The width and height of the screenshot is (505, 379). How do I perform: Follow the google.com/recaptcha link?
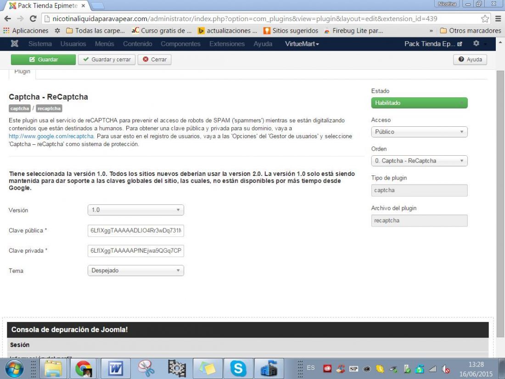(x=51, y=136)
